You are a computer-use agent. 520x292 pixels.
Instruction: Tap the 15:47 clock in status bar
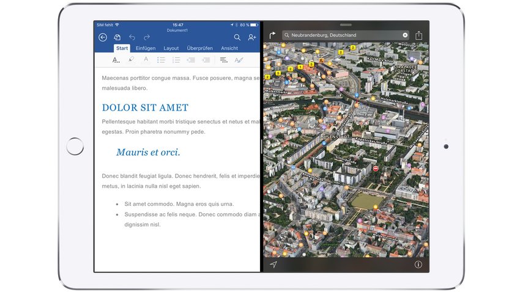[178, 25]
